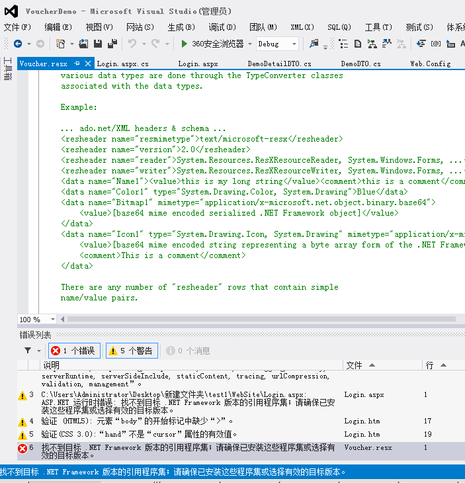
Task: Close the Voucher.resx tab
Action: click(x=88, y=64)
